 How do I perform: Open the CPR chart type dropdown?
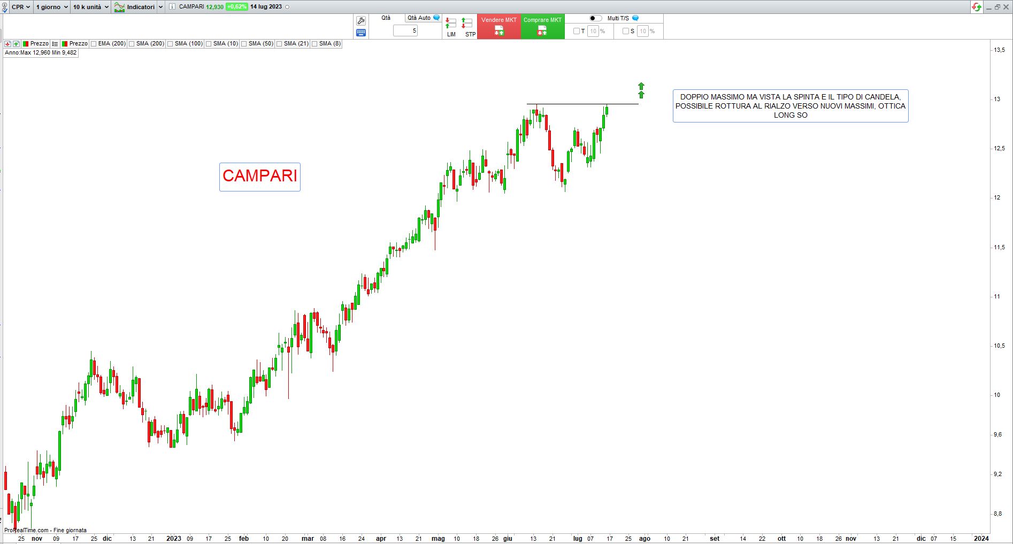click(x=21, y=7)
